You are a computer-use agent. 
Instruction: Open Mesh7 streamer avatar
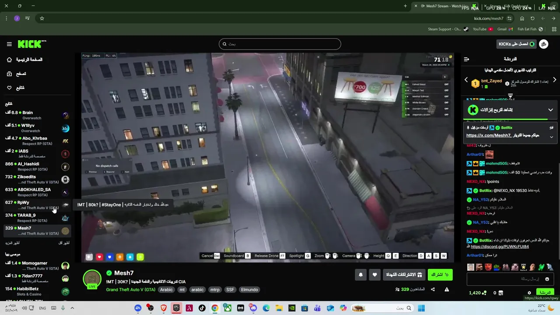pos(92,279)
